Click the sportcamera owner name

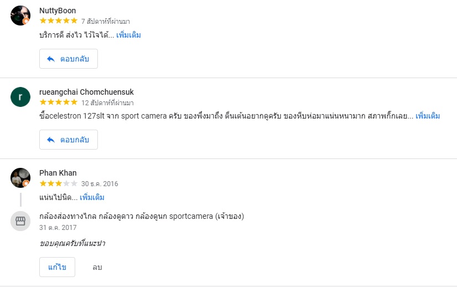click(141, 216)
